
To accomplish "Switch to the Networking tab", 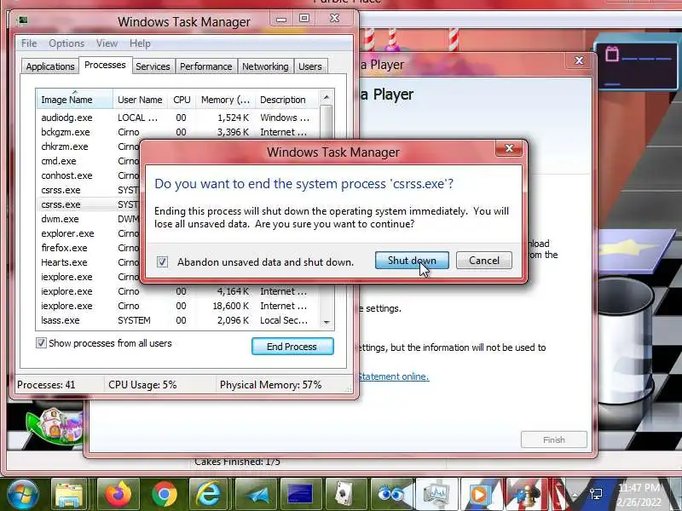I will pyautogui.click(x=265, y=66).
